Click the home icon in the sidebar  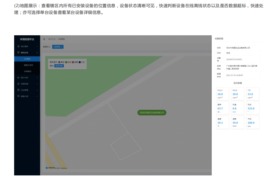[18, 46]
